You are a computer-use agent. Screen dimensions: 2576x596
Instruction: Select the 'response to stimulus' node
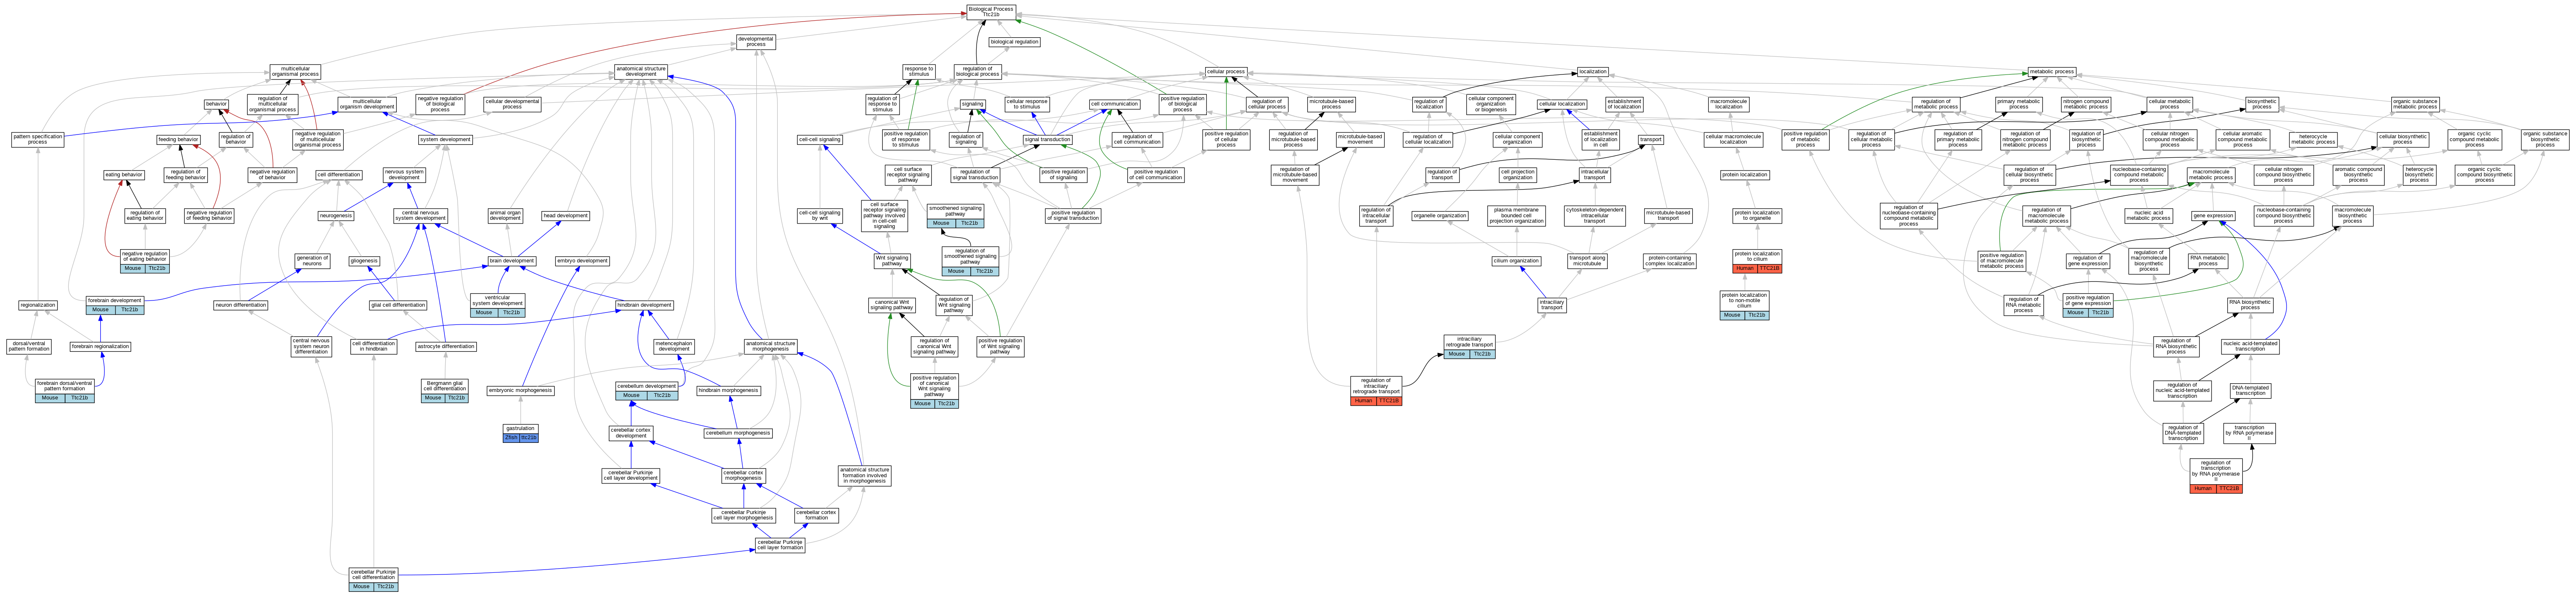pos(918,72)
